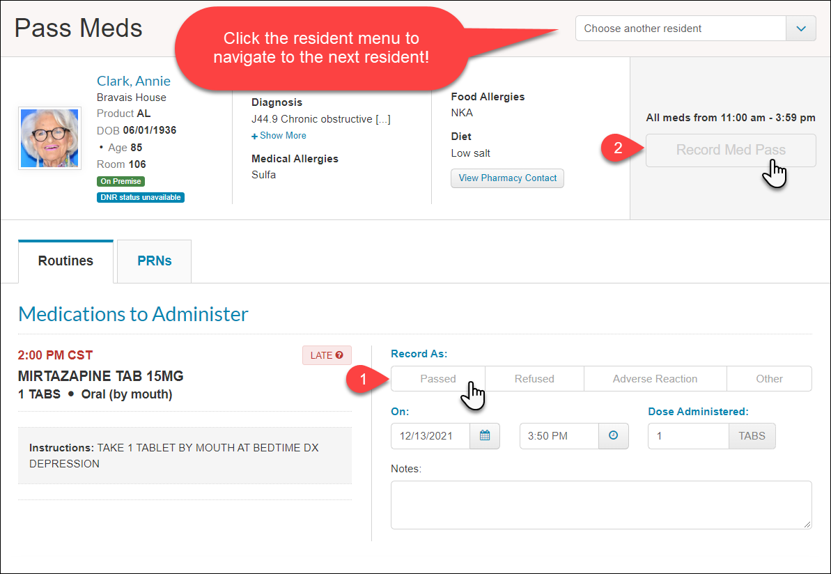Image resolution: width=831 pixels, height=574 pixels.
Task: Select Other as record status
Action: tap(769, 379)
